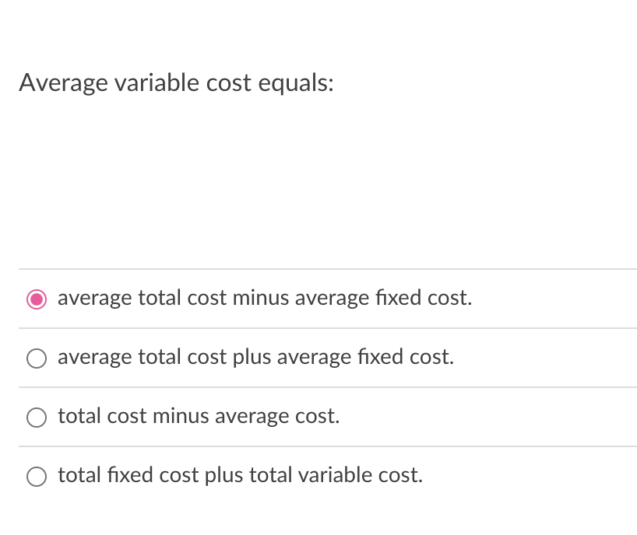Click the question text 'Average variable cost equals:'
This screenshot has height=535, width=637.
coord(176,82)
